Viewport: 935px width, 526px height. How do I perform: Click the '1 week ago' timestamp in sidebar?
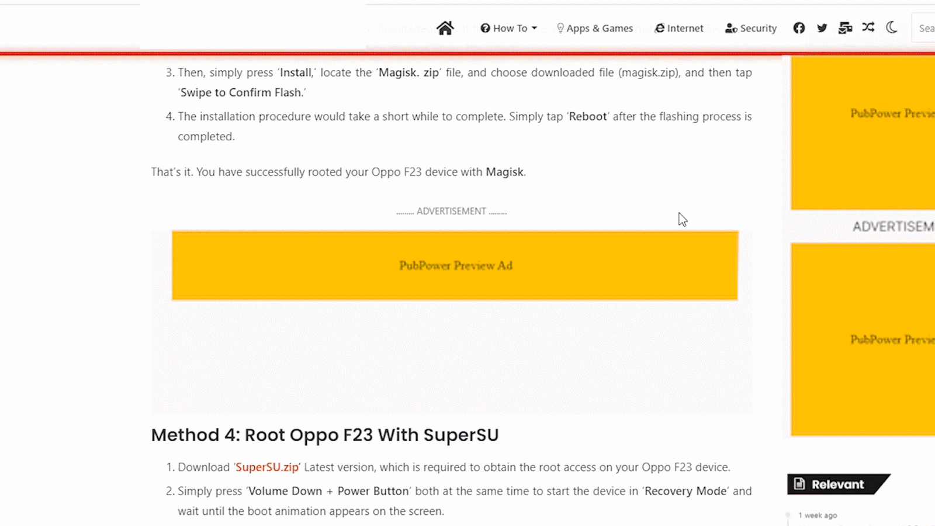pyautogui.click(x=818, y=515)
